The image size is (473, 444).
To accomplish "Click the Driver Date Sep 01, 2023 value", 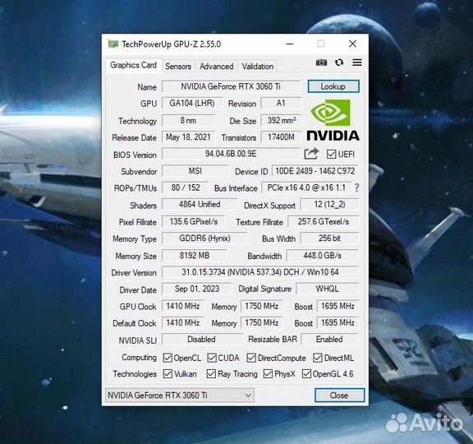I will pos(197,289).
